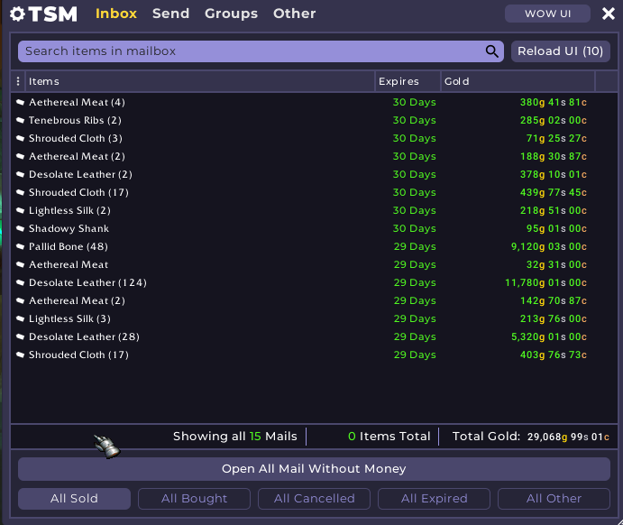
Task: Click mail icon beside Lightless Silk (3)
Action: (x=20, y=318)
